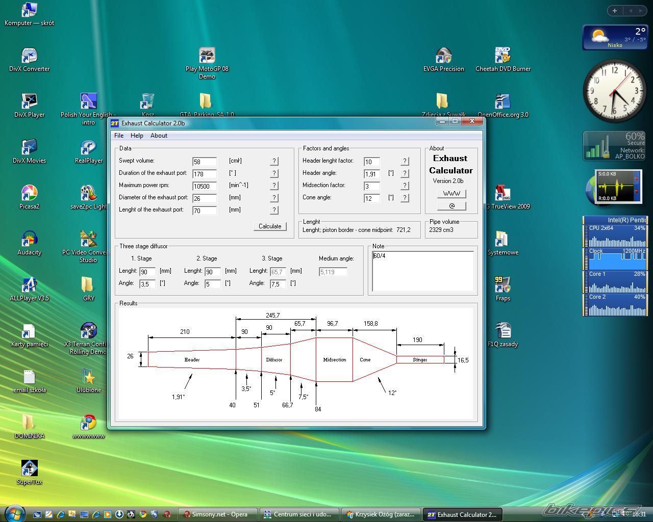Click the Header lenght factor field
Screen dimensions: 653x522
tap(372, 162)
